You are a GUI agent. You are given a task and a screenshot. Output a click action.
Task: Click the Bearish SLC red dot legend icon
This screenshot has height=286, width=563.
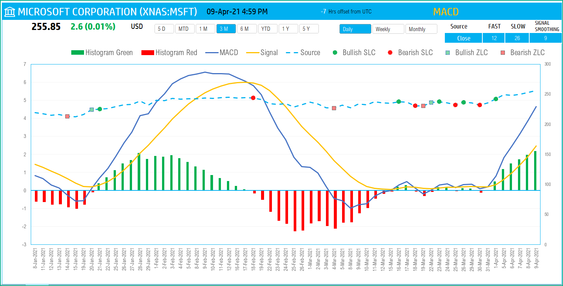click(x=390, y=52)
